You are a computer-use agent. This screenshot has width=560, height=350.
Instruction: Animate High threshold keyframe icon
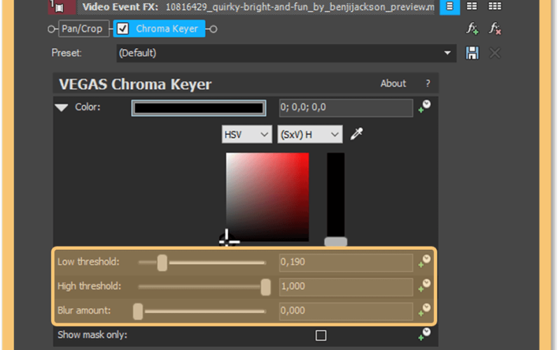pyautogui.click(x=424, y=286)
